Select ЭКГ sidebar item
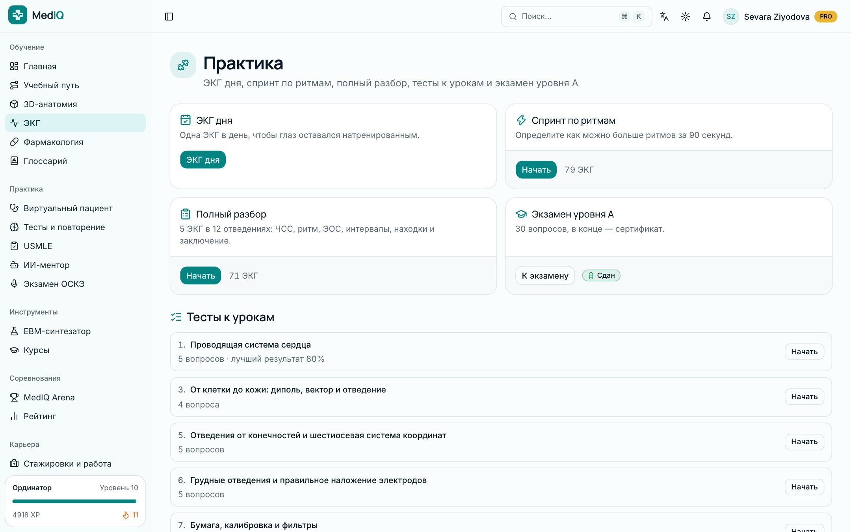The height and width of the screenshot is (532, 851). 75,123
